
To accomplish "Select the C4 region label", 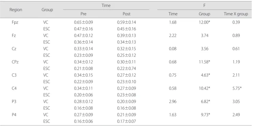I will coord(14,88).
